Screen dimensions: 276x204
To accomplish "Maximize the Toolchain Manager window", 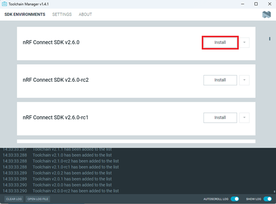I will 256,4.
